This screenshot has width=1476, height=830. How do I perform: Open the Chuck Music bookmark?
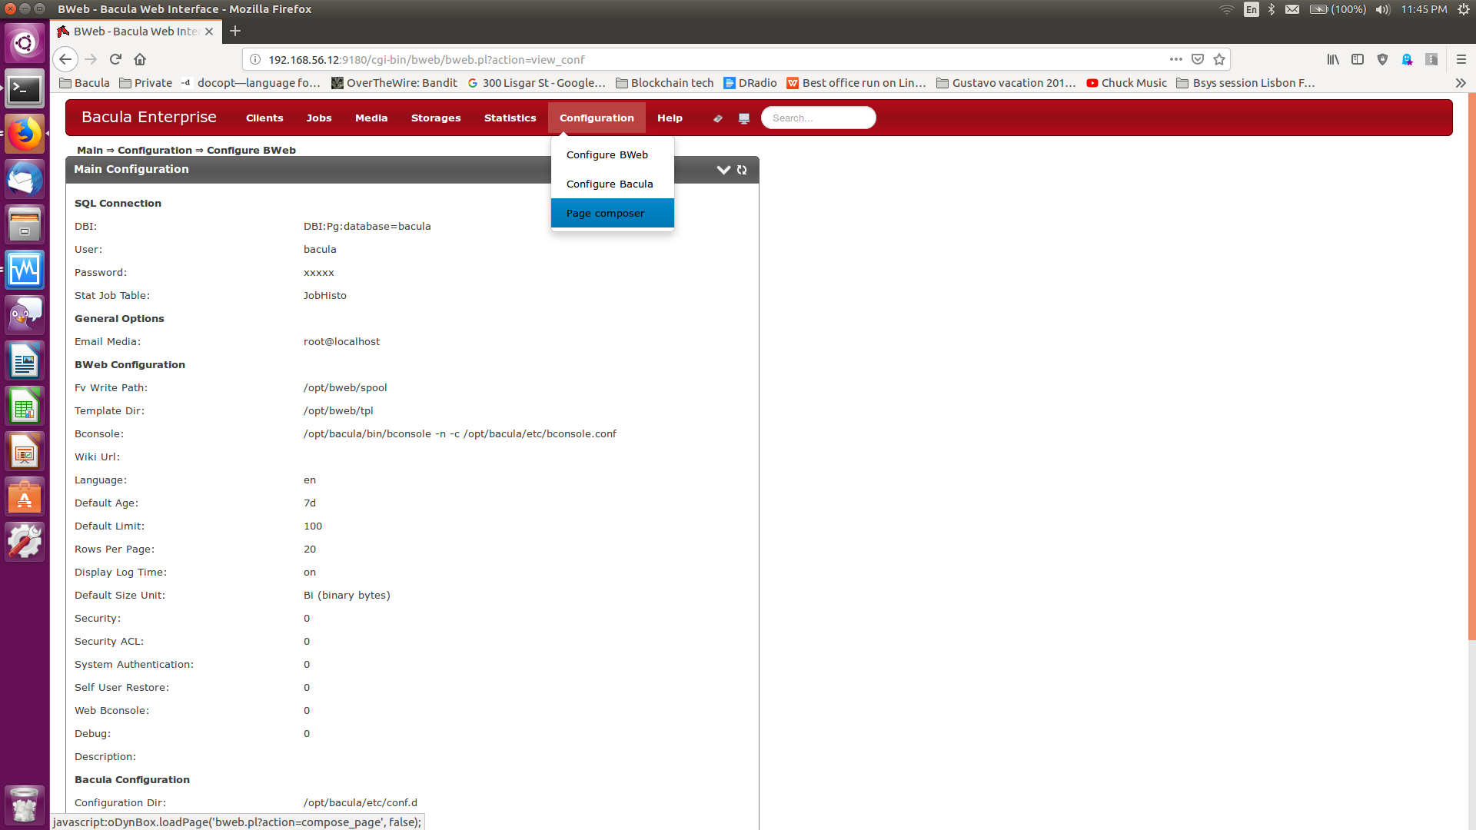(x=1126, y=83)
